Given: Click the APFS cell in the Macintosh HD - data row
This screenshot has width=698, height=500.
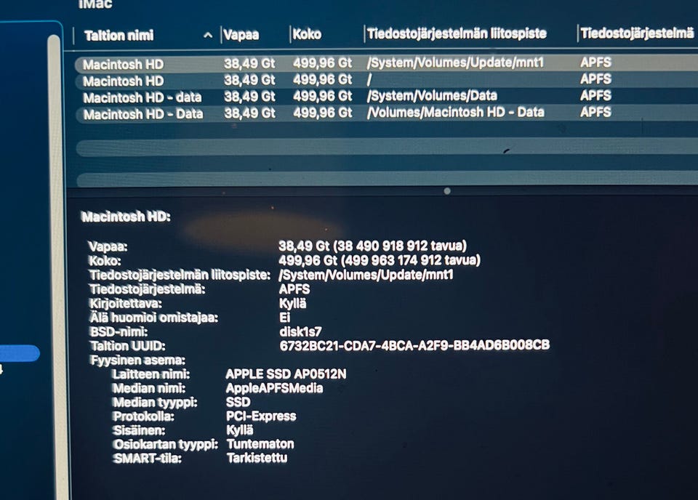Looking at the screenshot, I should (595, 95).
